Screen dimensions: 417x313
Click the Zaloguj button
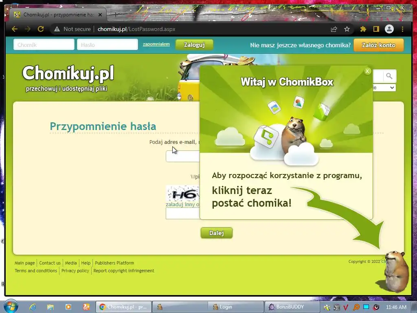[194, 45]
